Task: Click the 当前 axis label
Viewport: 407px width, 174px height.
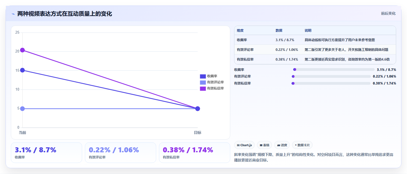Action: pyautogui.click(x=22, y=133)
